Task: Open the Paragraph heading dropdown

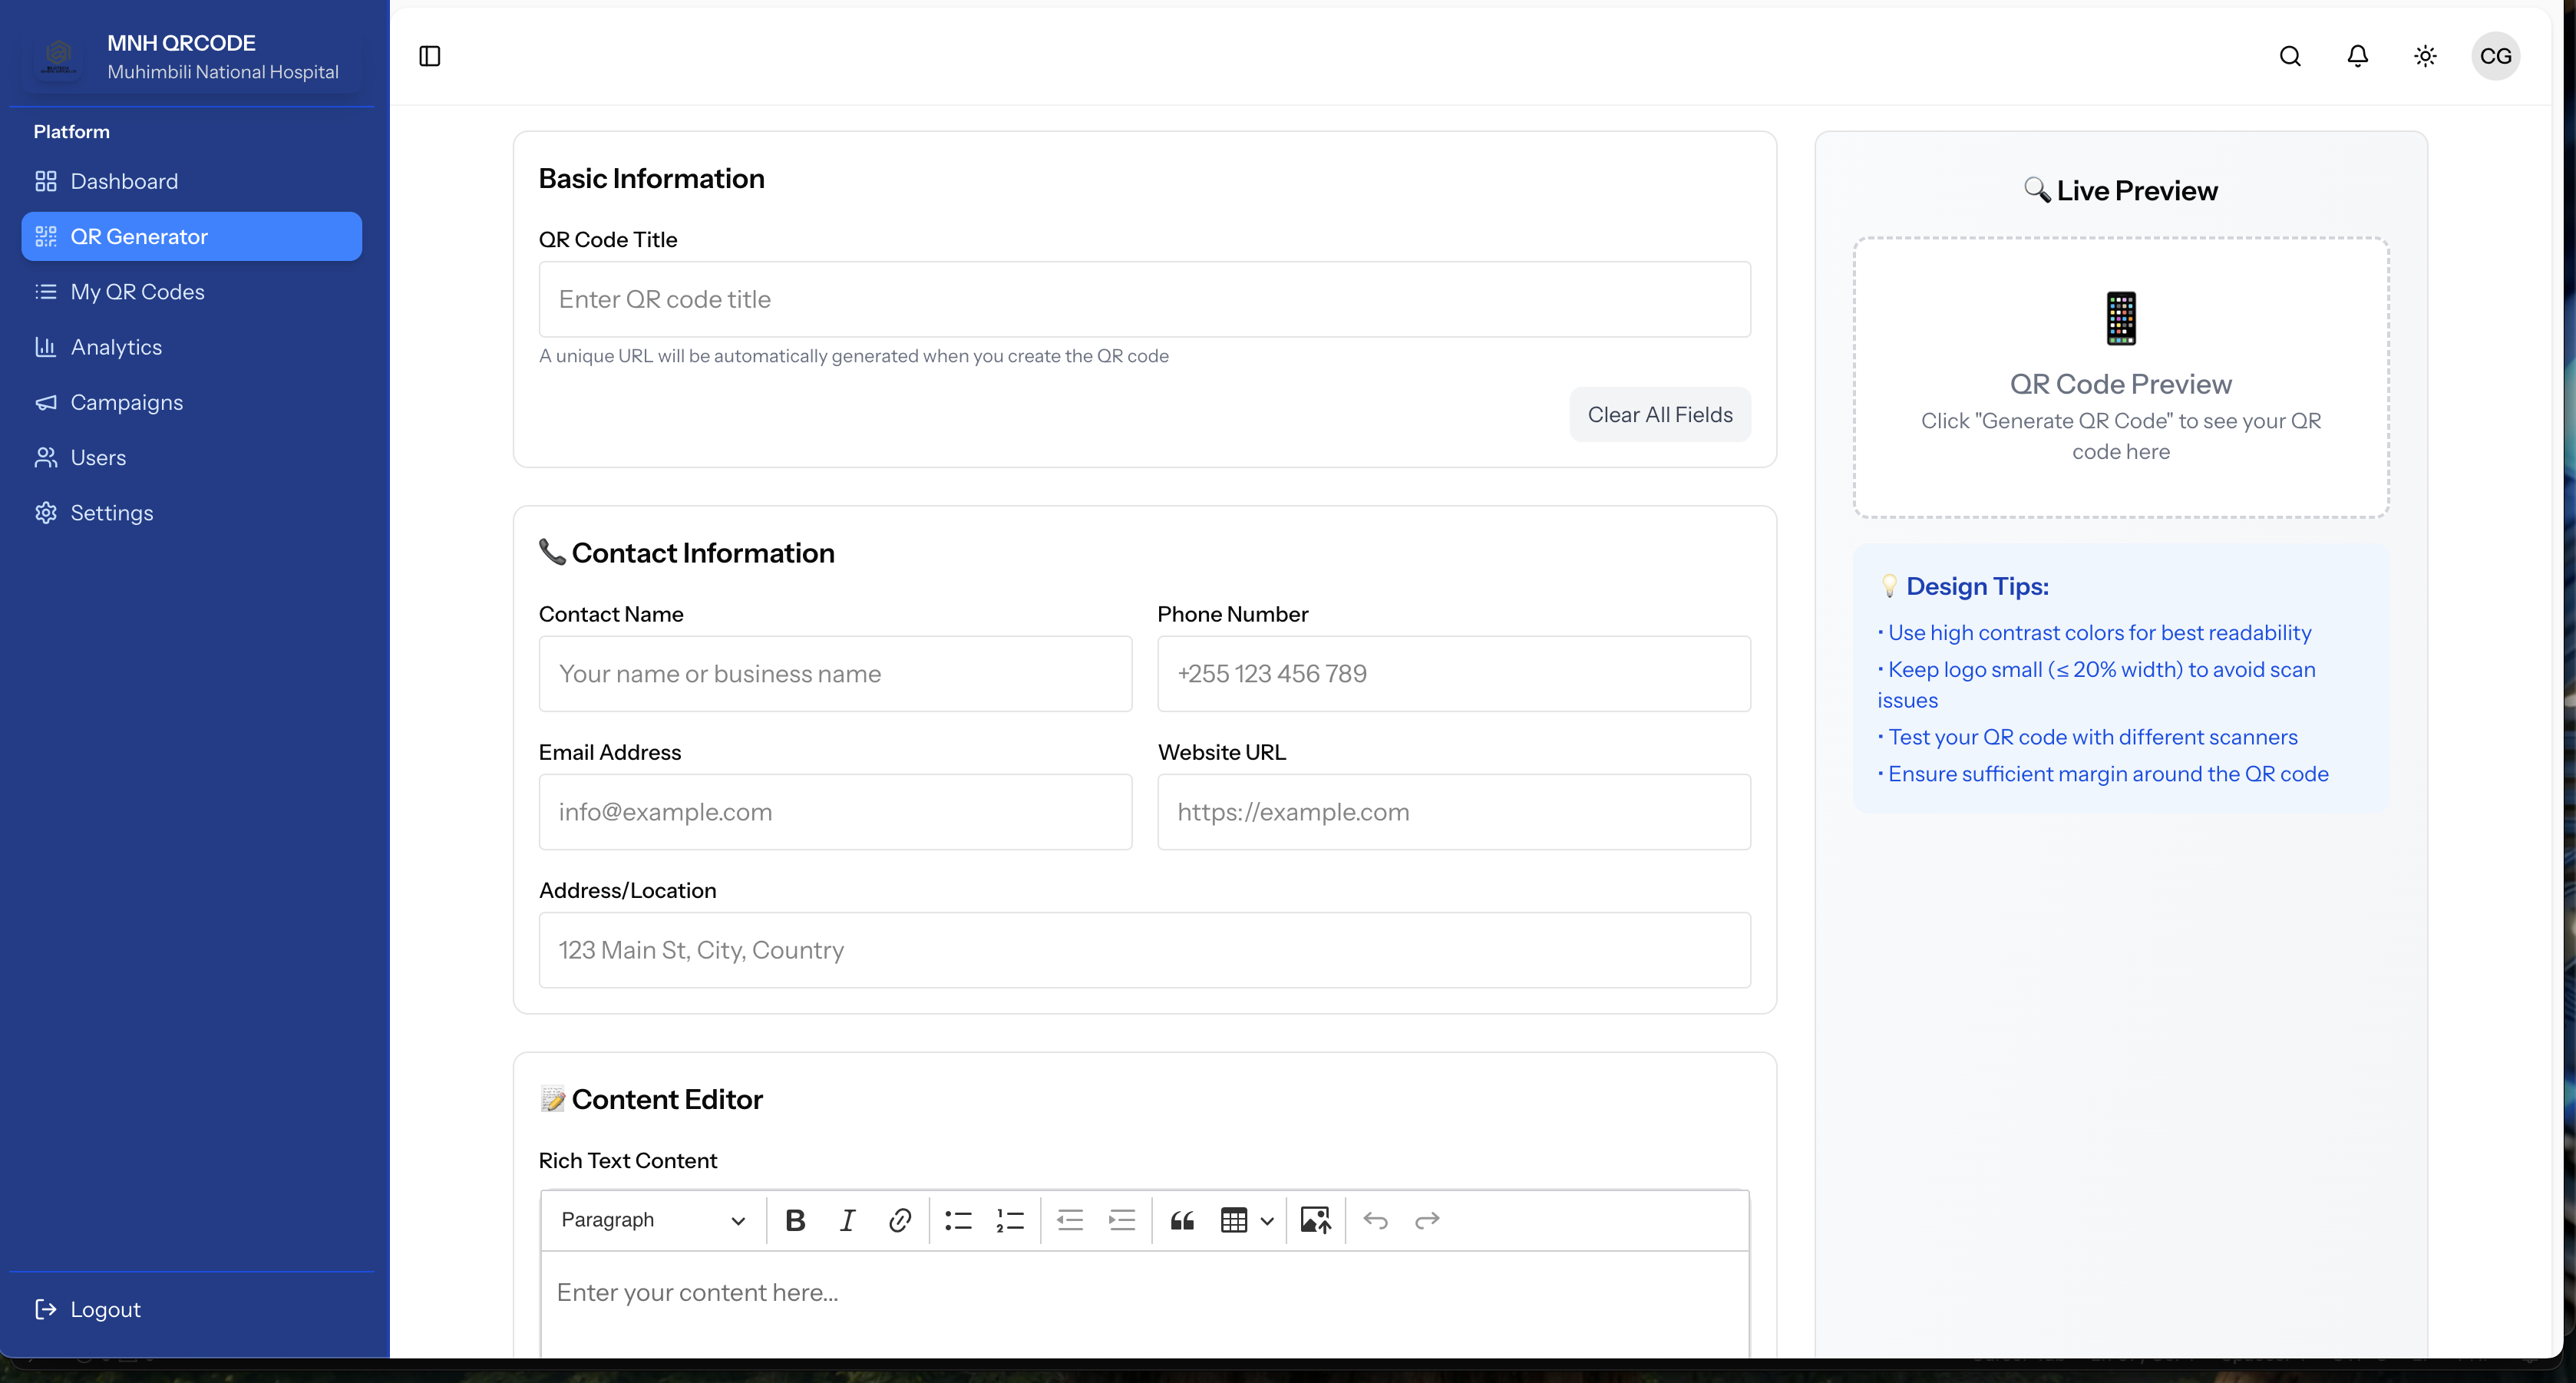Action: [653, 1220]
